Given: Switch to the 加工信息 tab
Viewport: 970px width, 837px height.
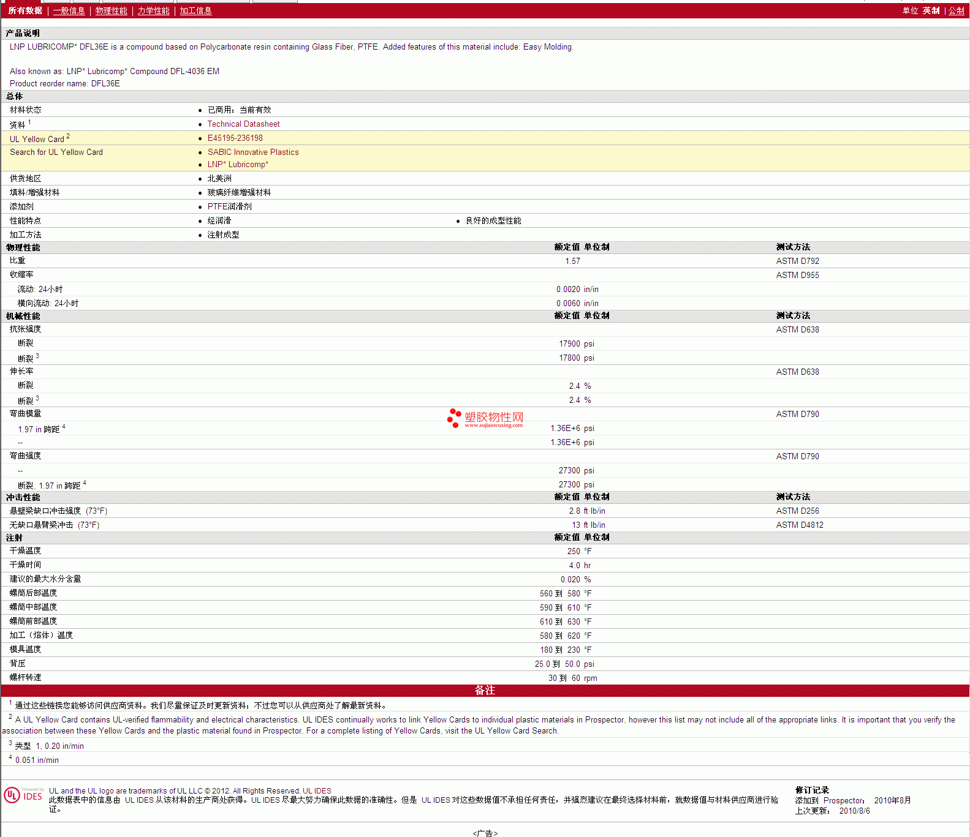Looking at the screenshot, I should pos(195,11).
